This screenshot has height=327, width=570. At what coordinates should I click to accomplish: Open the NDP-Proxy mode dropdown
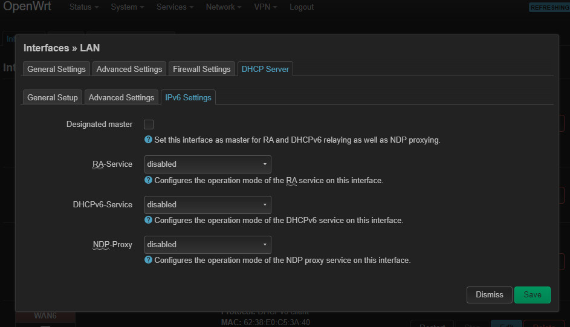point(207,244)
